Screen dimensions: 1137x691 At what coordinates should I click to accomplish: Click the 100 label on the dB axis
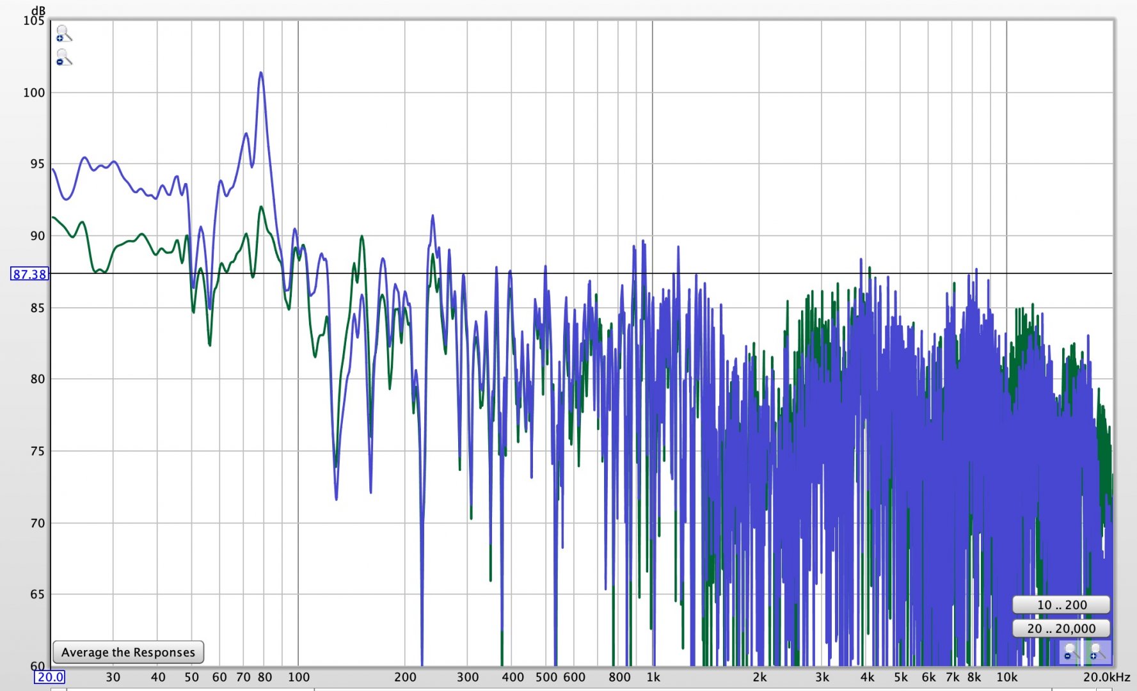34,92
